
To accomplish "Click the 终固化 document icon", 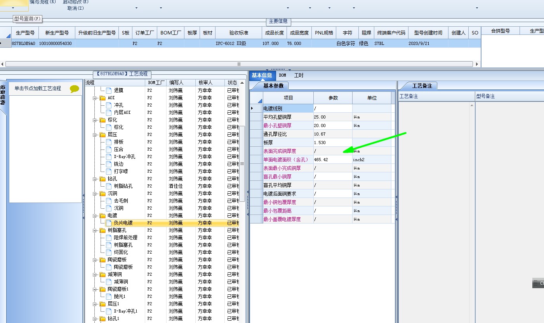I will pos(109,252).
